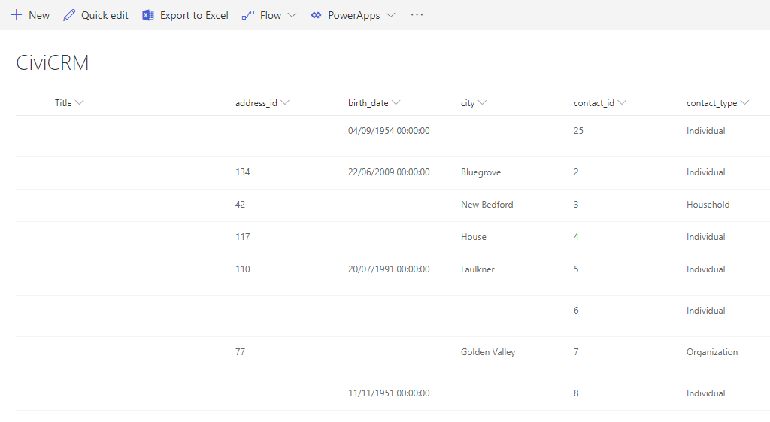The image size is (770, 422).
Task: Click the Flow icon in toolbar
Action: click(x=247, y=15)
